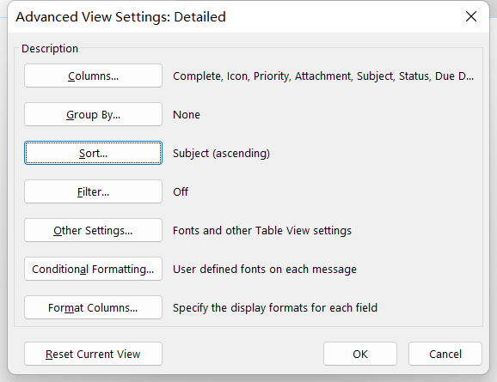Open Conditional Formatting... rules
This screenshot has height=382, width=497.
tap(93, 269)
